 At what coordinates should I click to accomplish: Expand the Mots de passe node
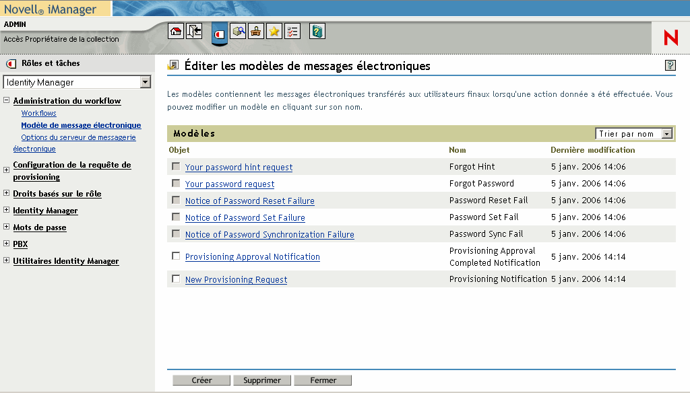click(7, 226)
